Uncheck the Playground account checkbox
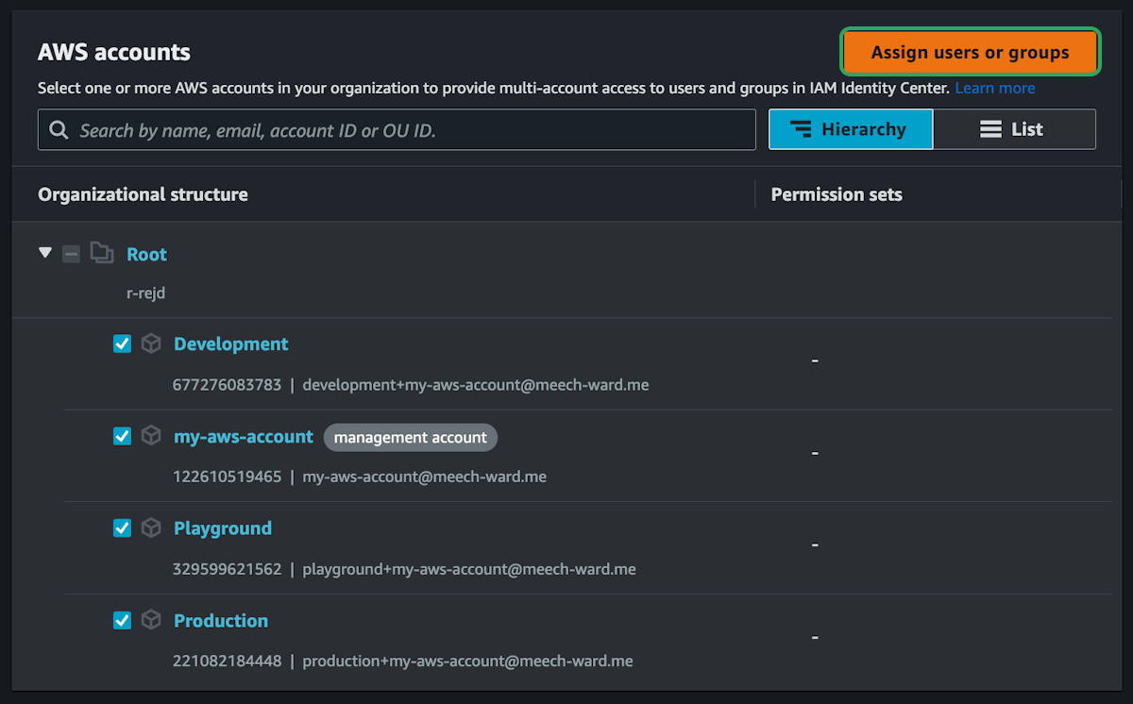Screen dimensions: 1133x704 click(122, 528)
